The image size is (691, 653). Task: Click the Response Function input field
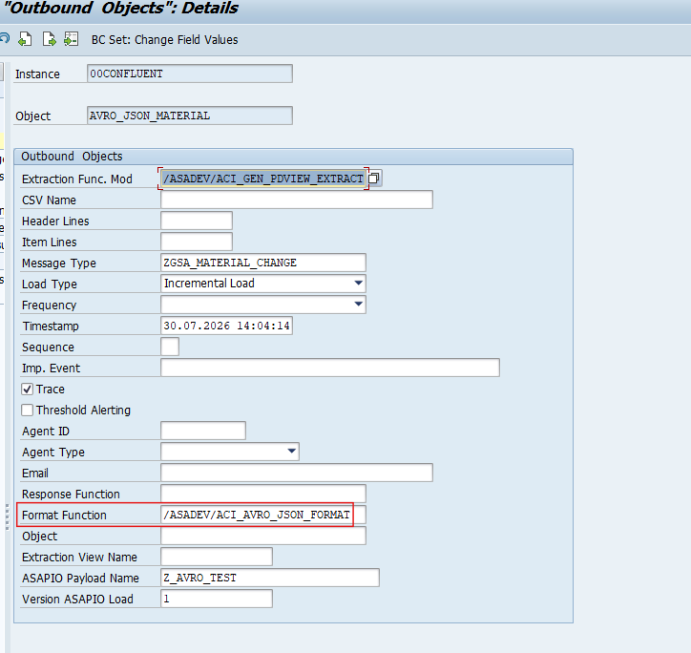[x=263, y=494]
